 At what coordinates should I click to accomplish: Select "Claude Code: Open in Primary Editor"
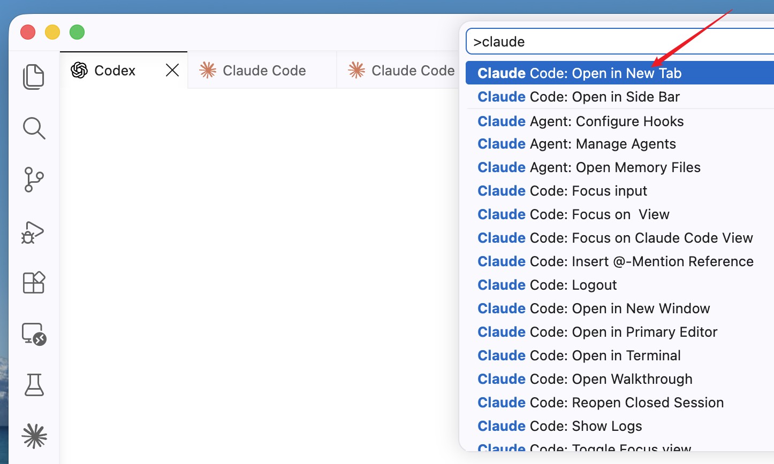pos(620,332)
